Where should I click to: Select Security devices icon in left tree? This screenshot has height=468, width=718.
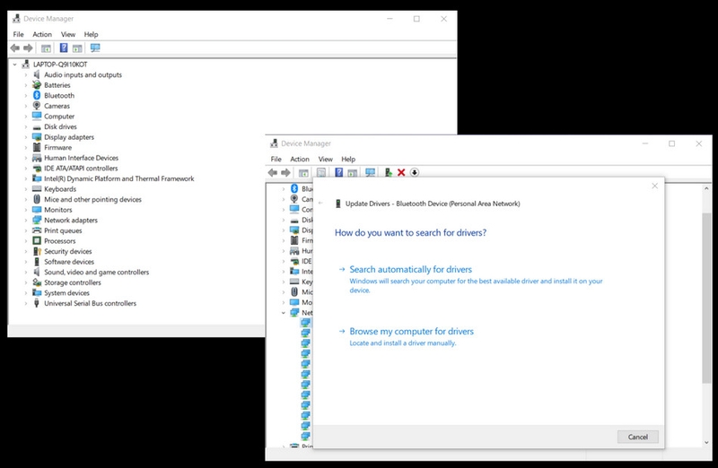pyautogui.click(x=37, y=251)
